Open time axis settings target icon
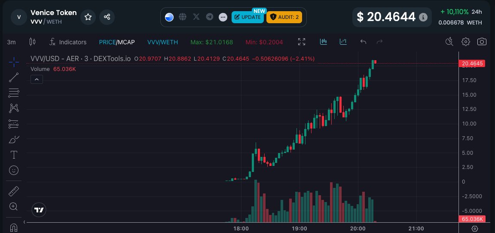The height and width of the screenshot is (233, 495). pos(474,229)
